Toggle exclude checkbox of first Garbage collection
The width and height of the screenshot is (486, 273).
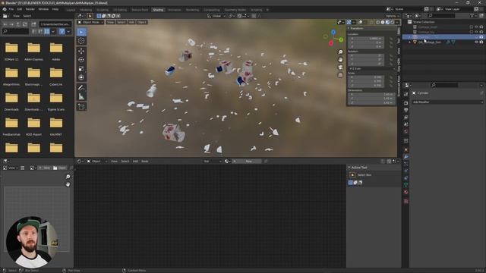[x=471, y=27]
